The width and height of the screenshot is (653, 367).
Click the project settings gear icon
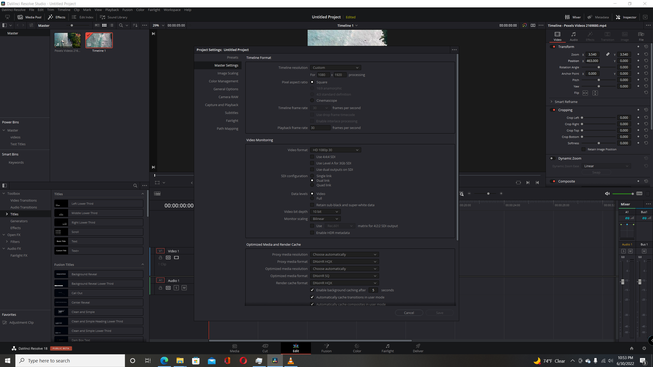pyautogui.click(x=644, y=348)
